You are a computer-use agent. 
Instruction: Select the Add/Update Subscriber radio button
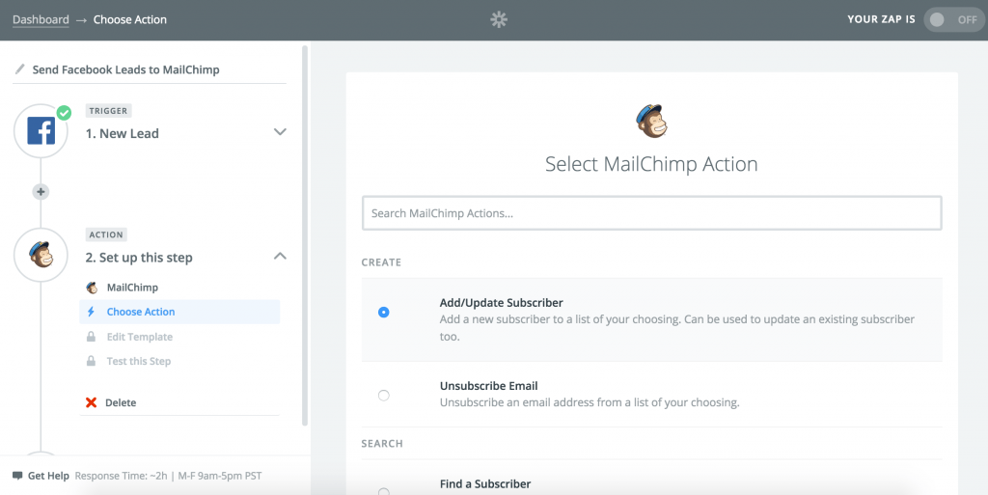click(383, 312)
